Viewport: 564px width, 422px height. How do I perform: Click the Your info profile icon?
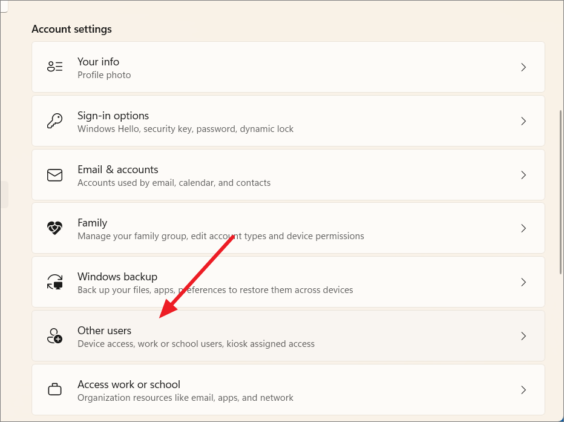click(54, 67)
